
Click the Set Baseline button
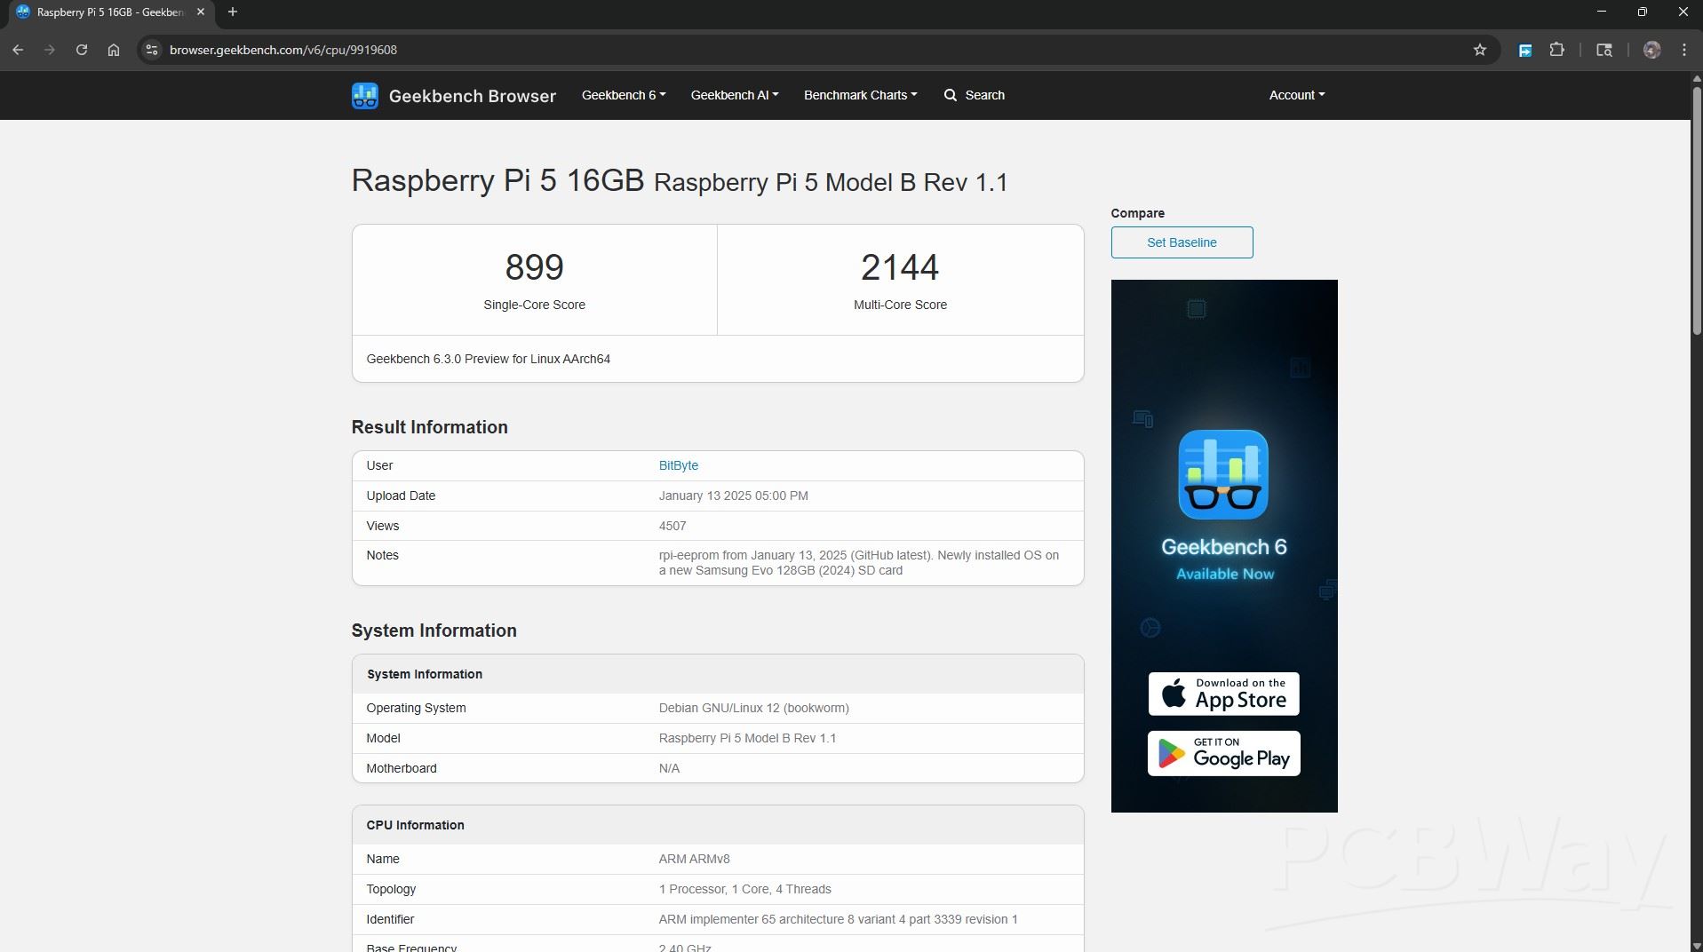pyautogui.click(x=1182, y=242)
